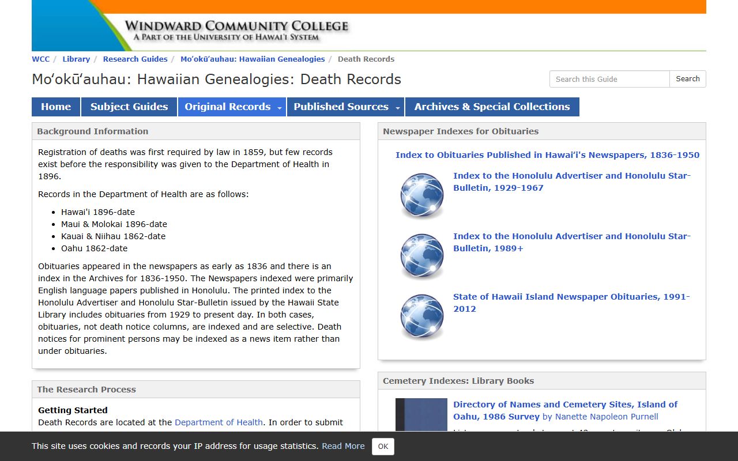Click 'Cemetery Indexes: Library Books' header
The width and height of the screenshot is (738, 461).
[542, 381]
